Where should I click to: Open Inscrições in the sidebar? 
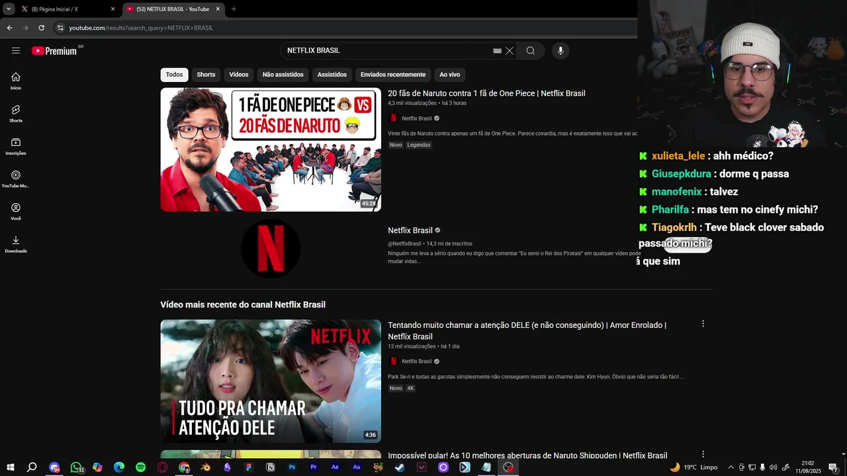(16, 146)
